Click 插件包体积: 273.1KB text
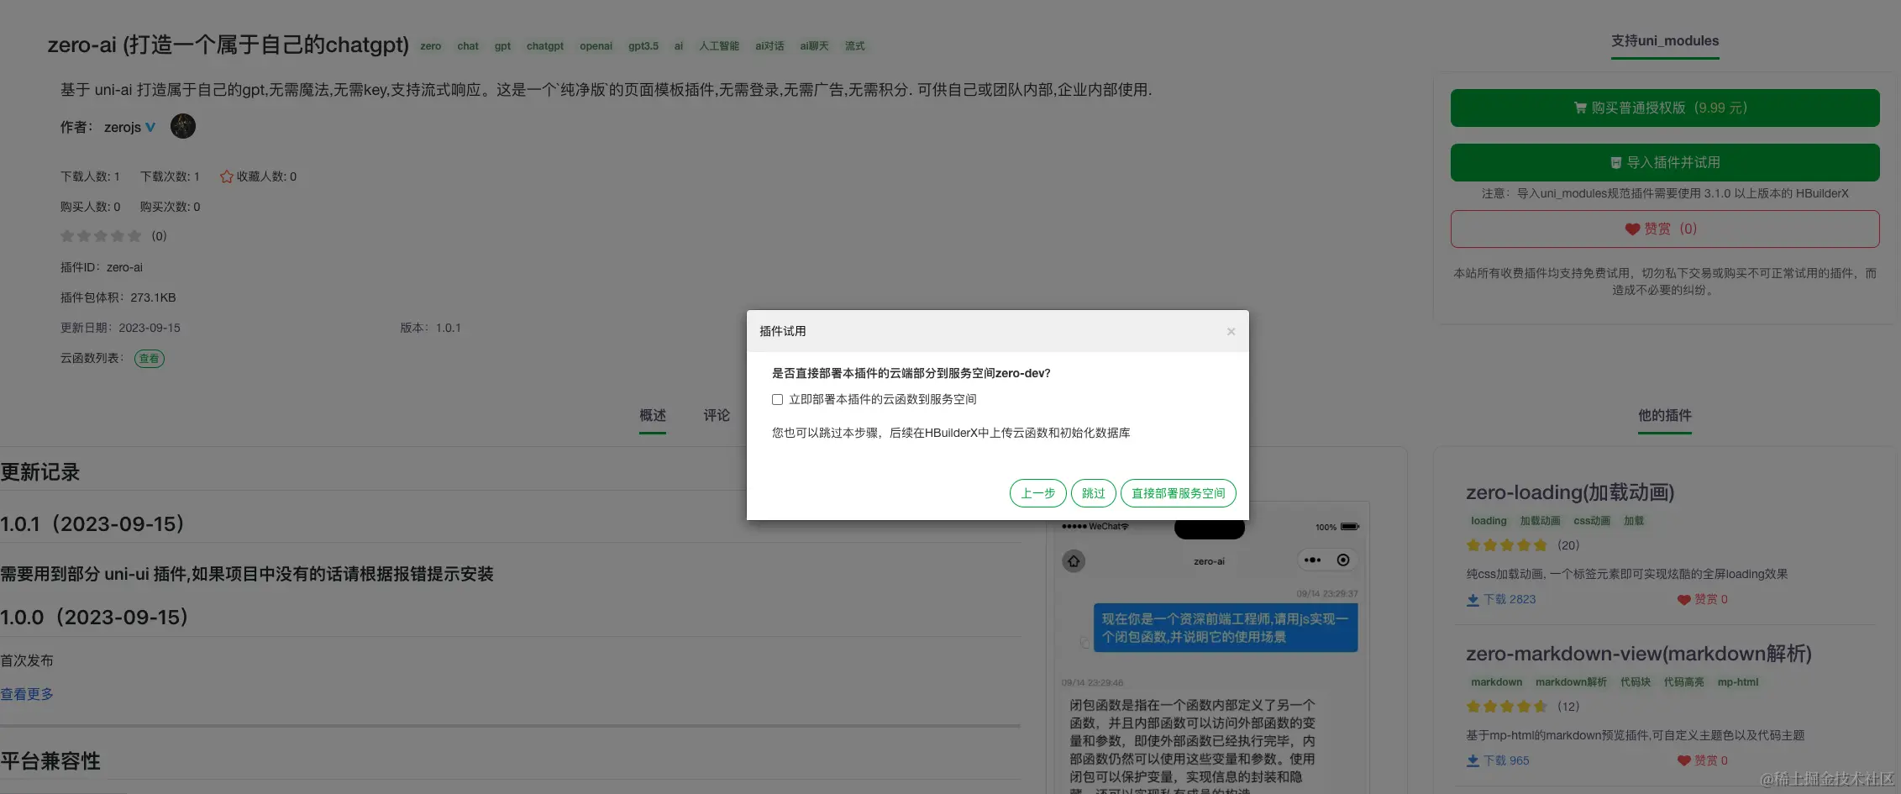 pos(118,297)
